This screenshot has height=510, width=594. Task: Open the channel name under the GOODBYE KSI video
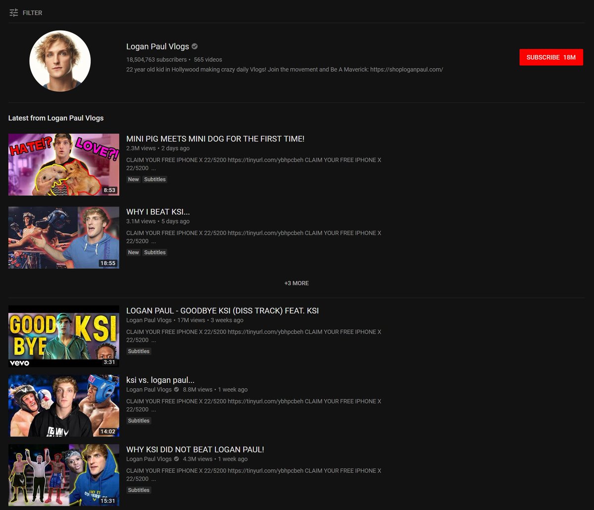tap(149, 320)
